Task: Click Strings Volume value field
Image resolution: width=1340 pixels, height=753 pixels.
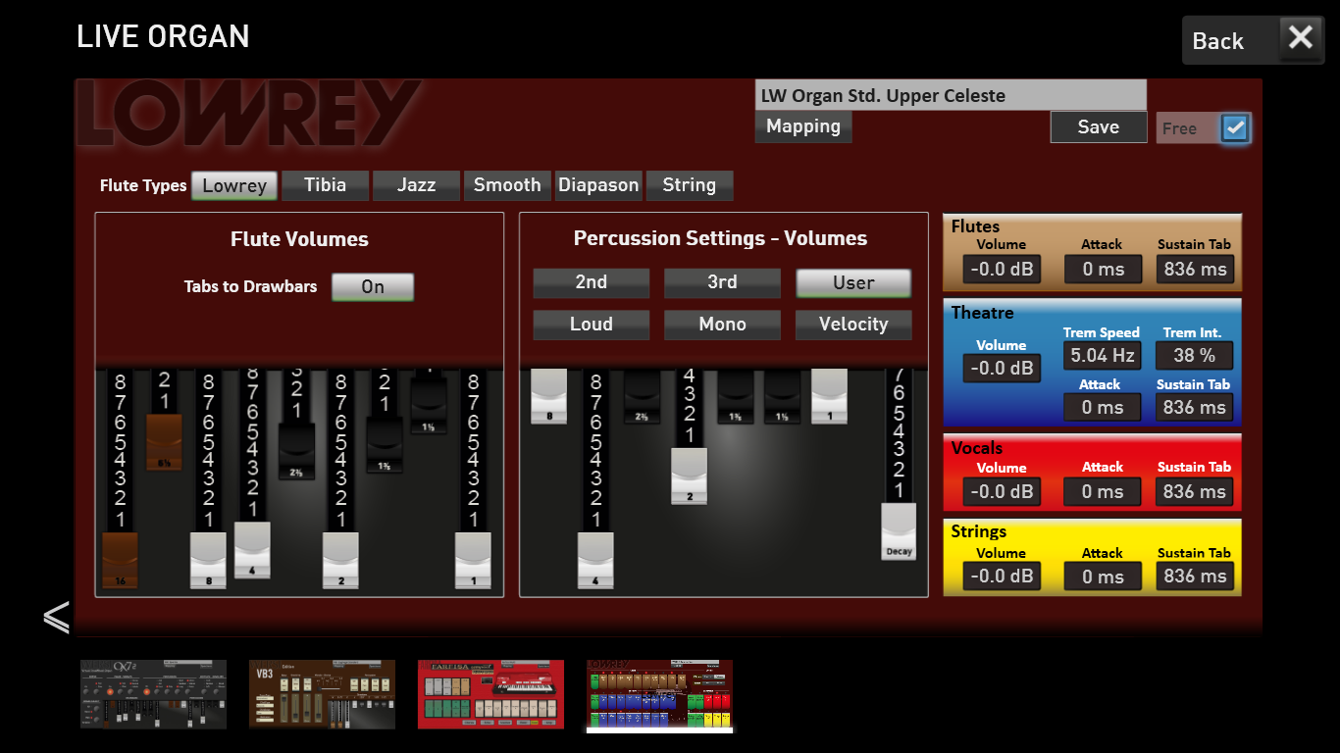Action: coord(1002,577)
